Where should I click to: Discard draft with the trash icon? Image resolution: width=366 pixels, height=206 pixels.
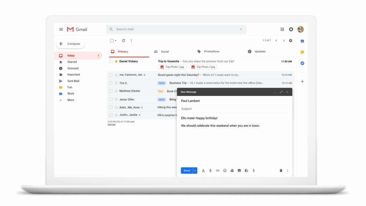pos(281,171)
